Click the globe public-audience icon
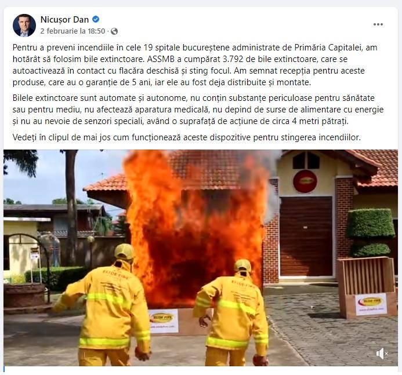Viewport: 402px width, 375px height. pos(114,31)
